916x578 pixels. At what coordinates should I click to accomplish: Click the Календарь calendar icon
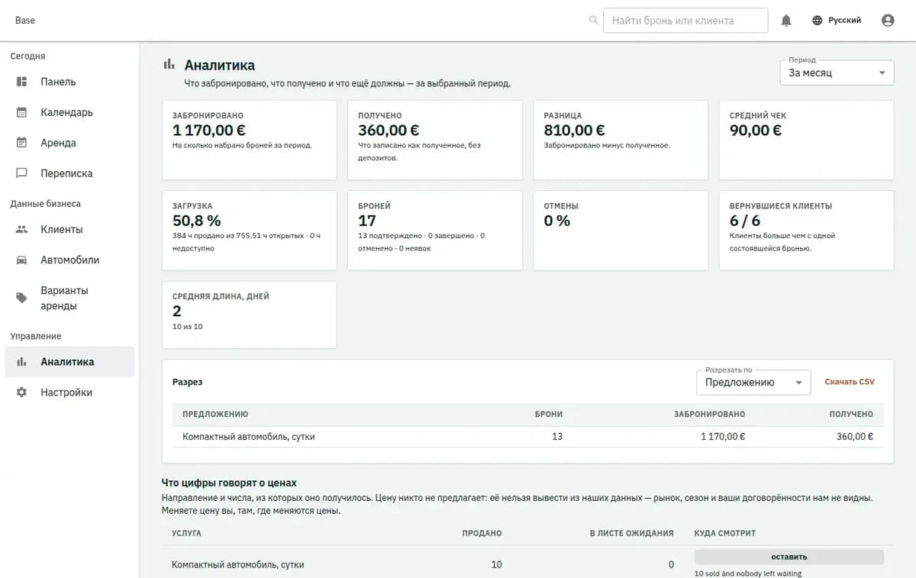21,112
